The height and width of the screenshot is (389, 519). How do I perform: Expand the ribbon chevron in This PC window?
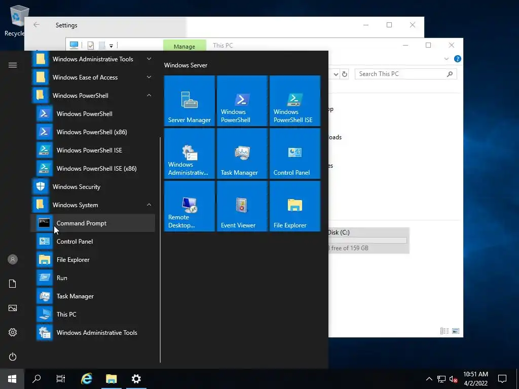point(446,59)
